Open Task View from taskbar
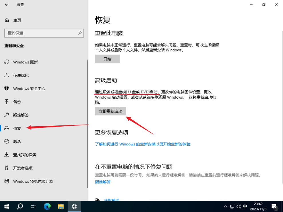The width and height of the screenshot is (283, 212). tap(33, 206)
